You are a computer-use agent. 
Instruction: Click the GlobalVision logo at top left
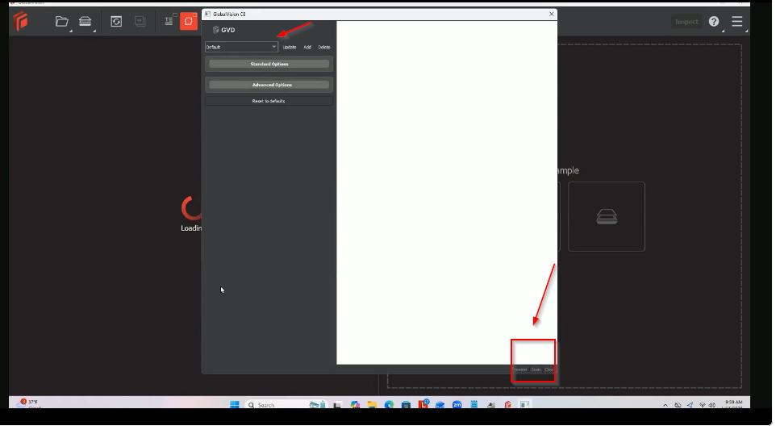click(20, 22)
